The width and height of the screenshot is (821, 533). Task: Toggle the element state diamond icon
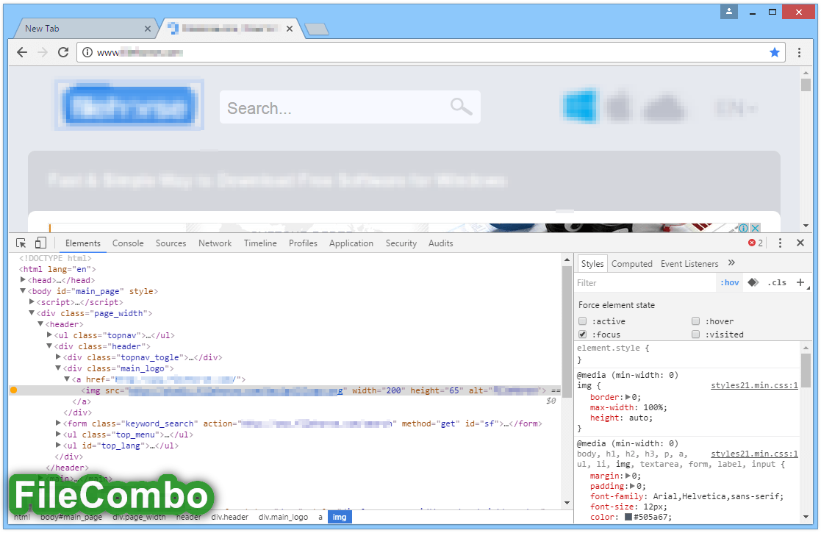coord(753,283)
